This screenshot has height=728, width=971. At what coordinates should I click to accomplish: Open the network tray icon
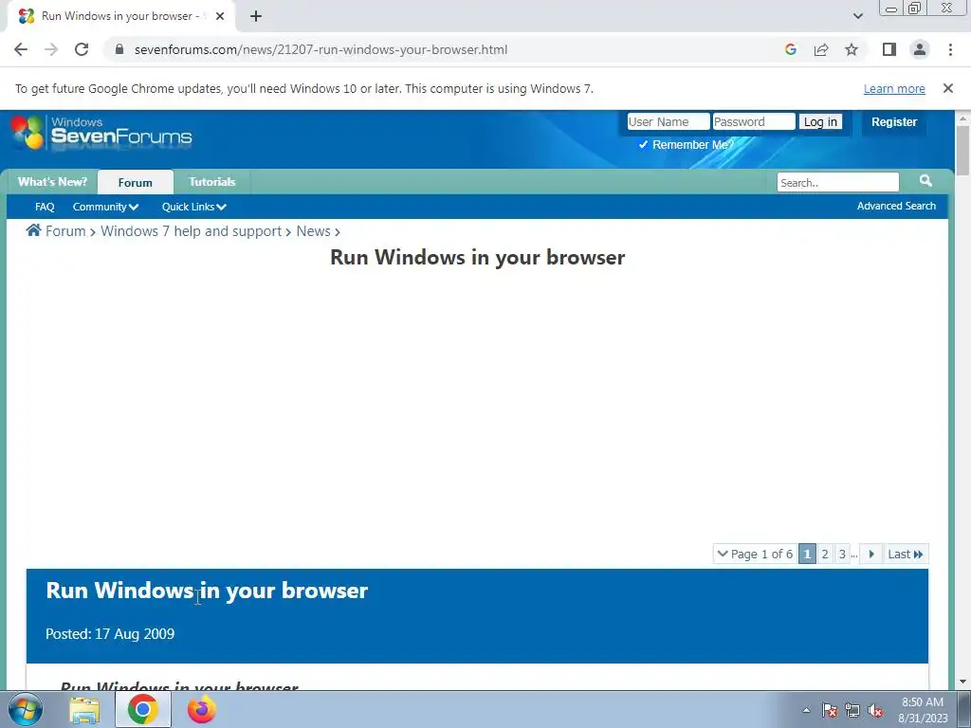click(852, 710)
